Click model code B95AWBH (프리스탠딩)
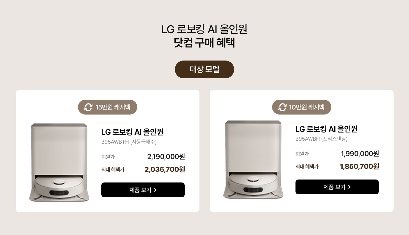This screenshot has width=409, height=235. (321, 139)
